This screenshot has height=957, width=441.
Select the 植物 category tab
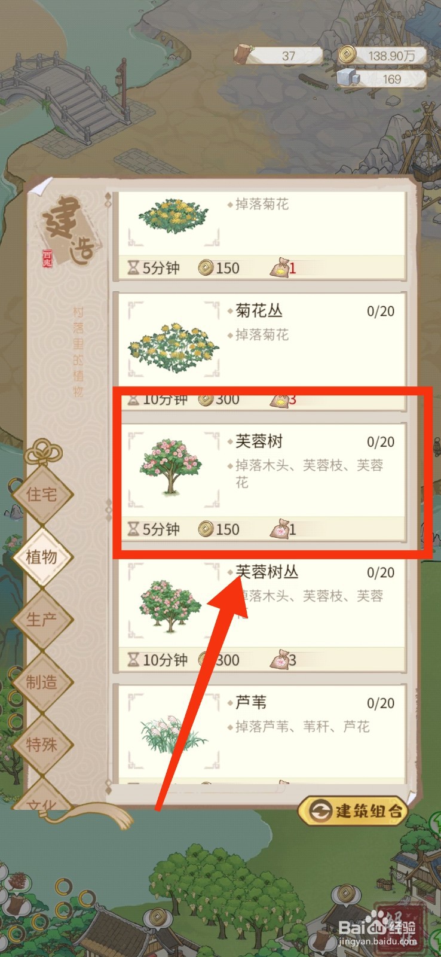41,557
